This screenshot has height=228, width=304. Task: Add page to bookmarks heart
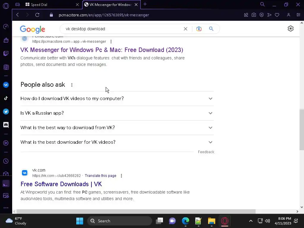[277, 15]
